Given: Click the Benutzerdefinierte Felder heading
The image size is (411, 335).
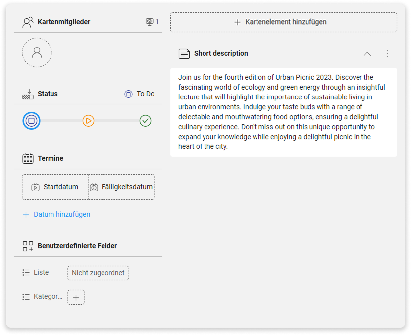Looking at the screenshot, I should [77, 246].
